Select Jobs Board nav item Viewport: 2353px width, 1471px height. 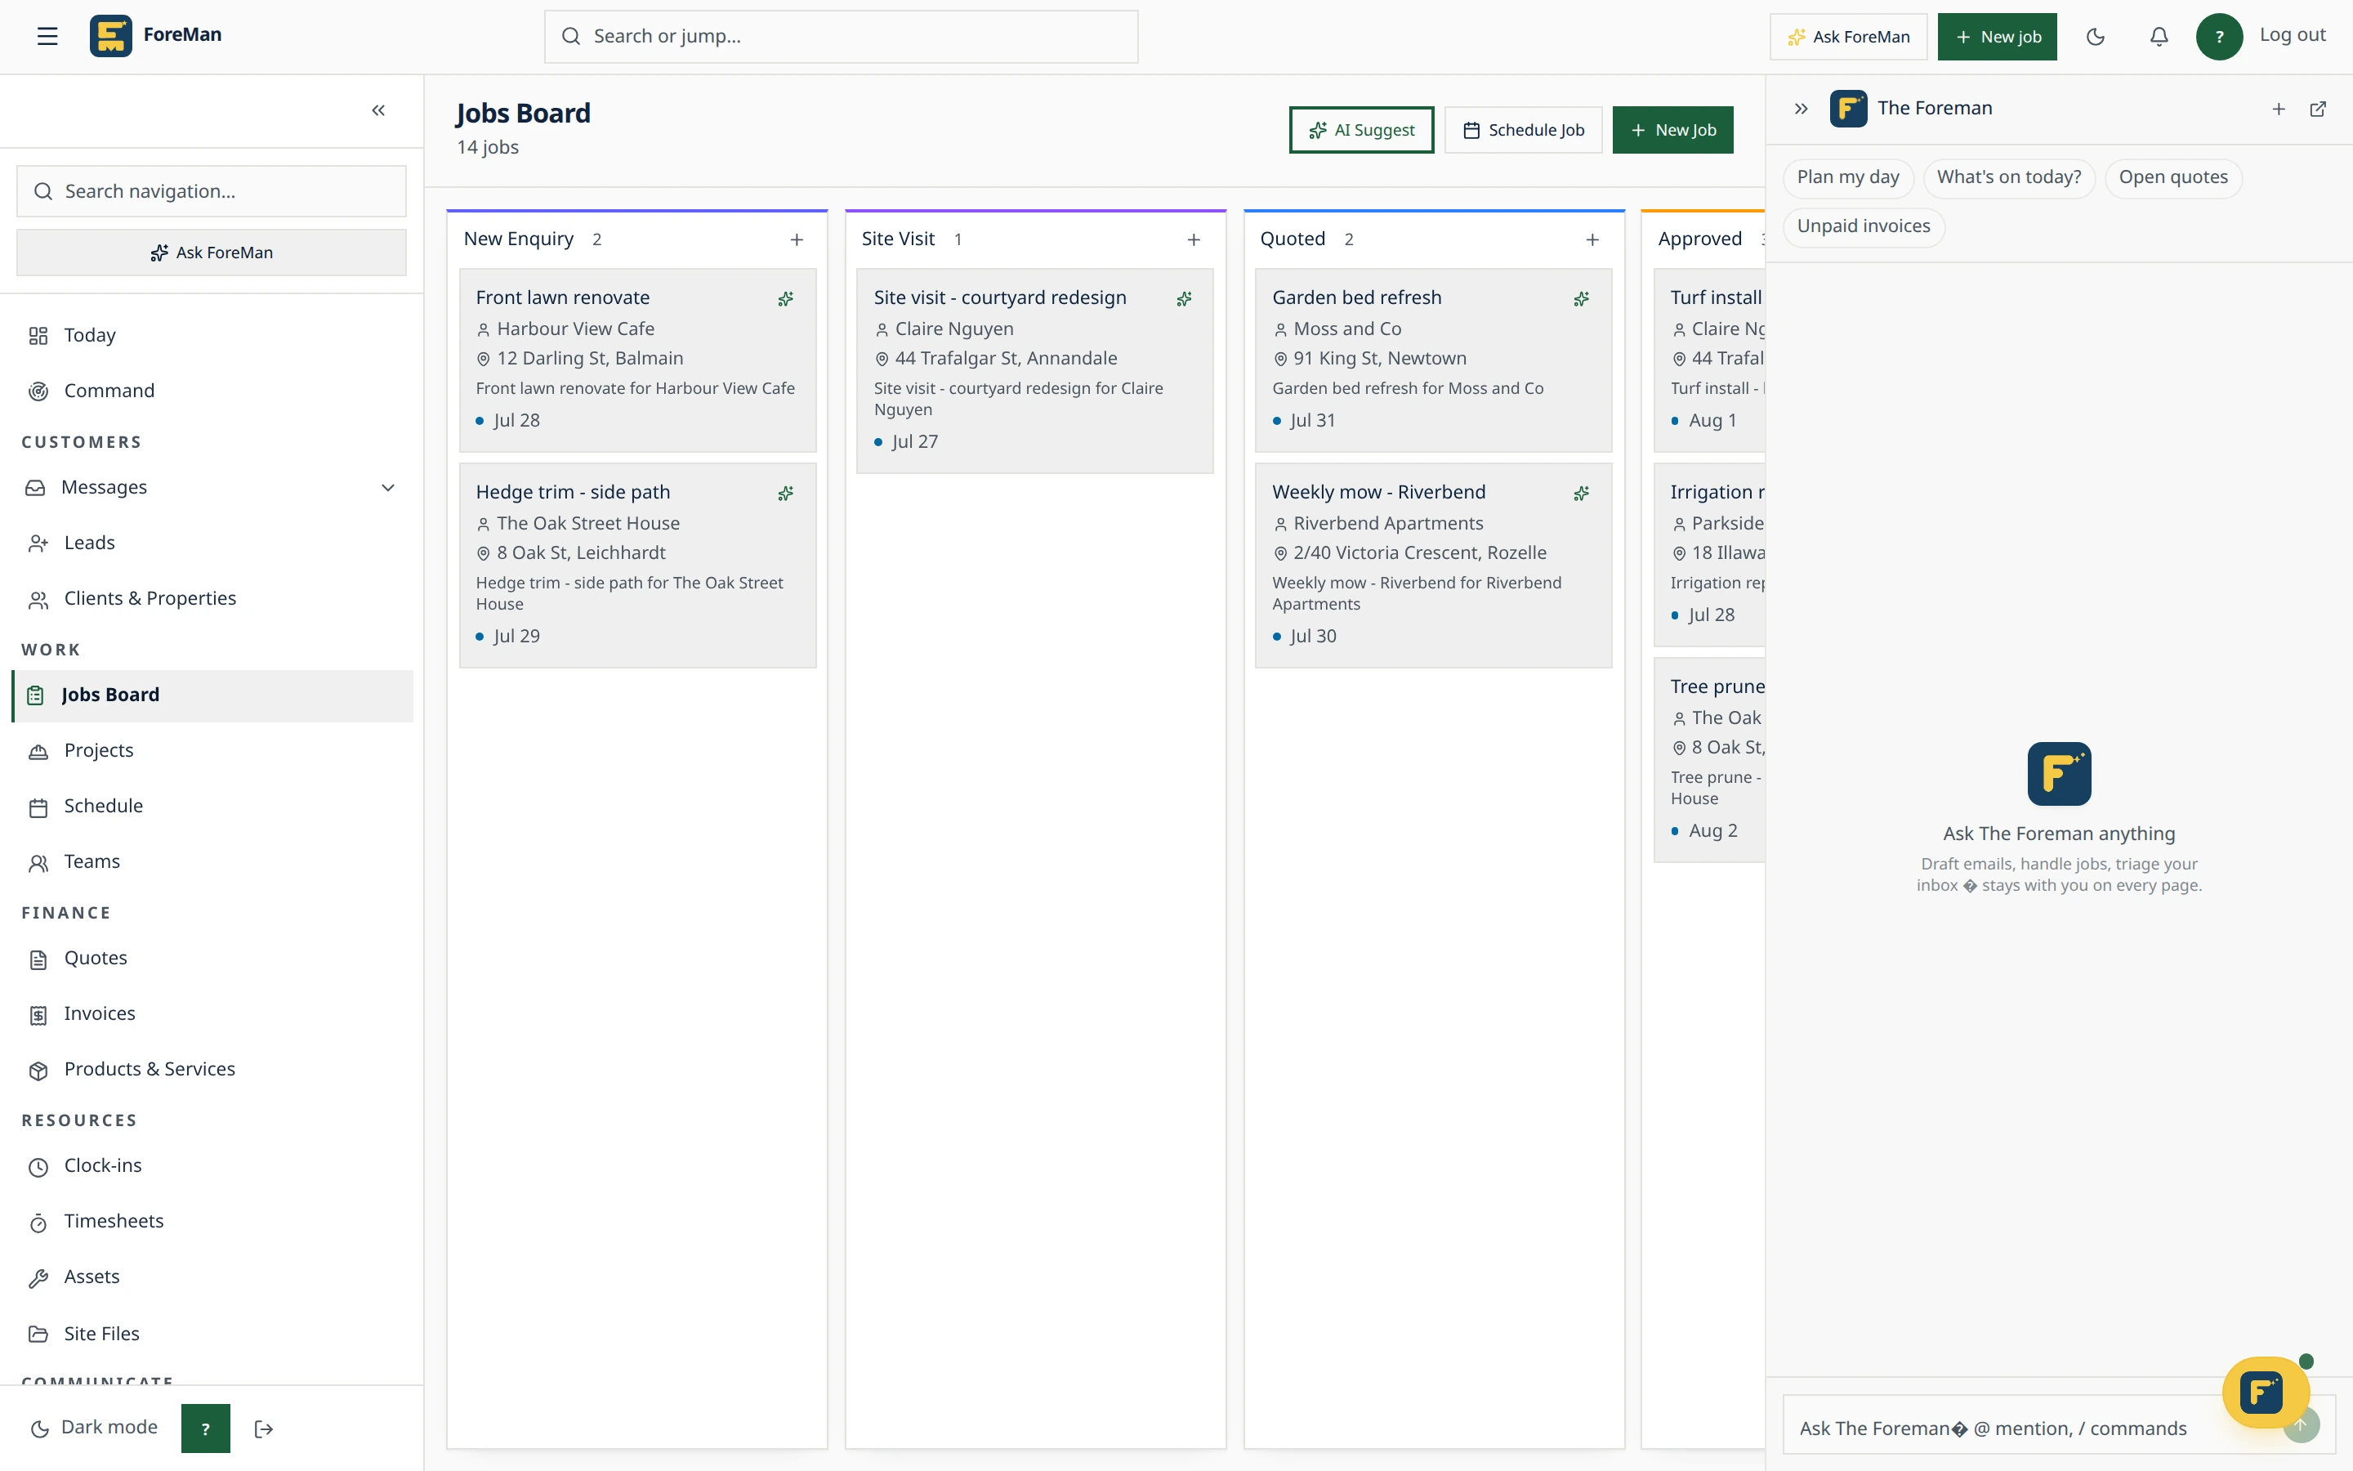click(x=212, y=695)
